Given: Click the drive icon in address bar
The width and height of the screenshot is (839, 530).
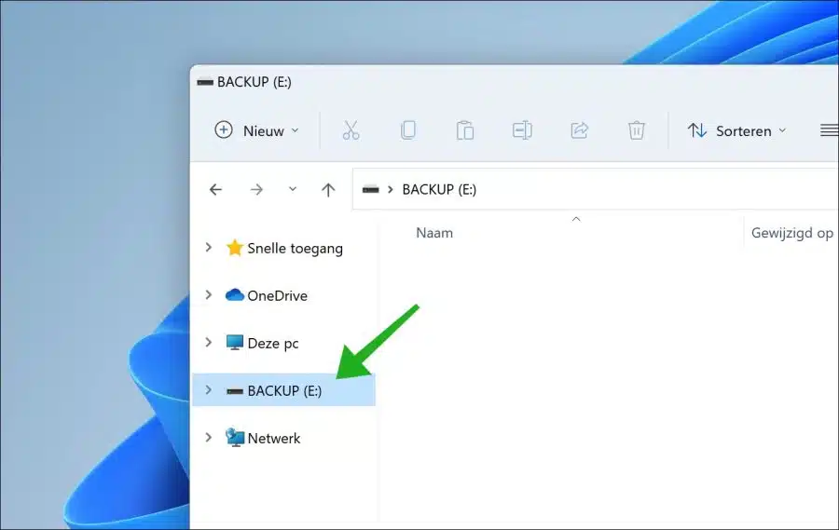Looking at the screenshot, I should (370, 189).
